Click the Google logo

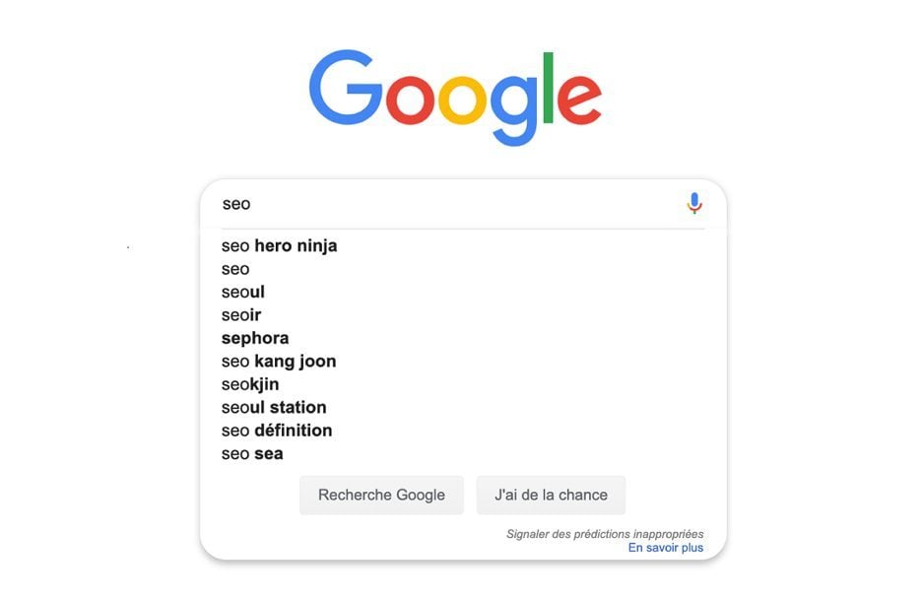(x=455, y=98)
